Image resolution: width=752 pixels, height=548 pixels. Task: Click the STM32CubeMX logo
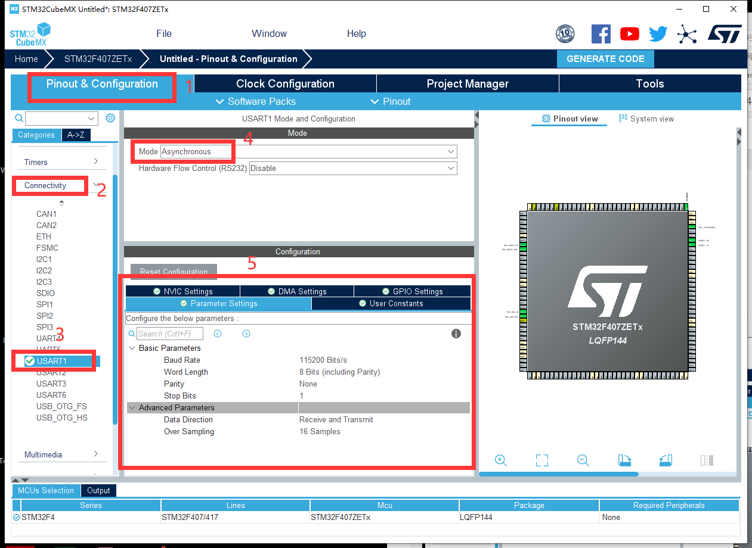tap(30, 34)
